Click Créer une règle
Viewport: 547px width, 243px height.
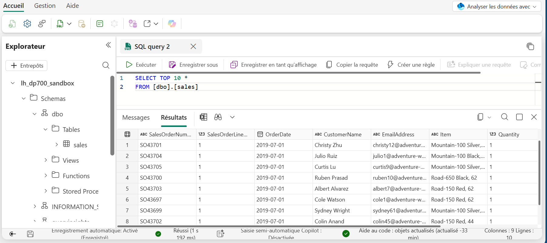[x=411, y=65]
